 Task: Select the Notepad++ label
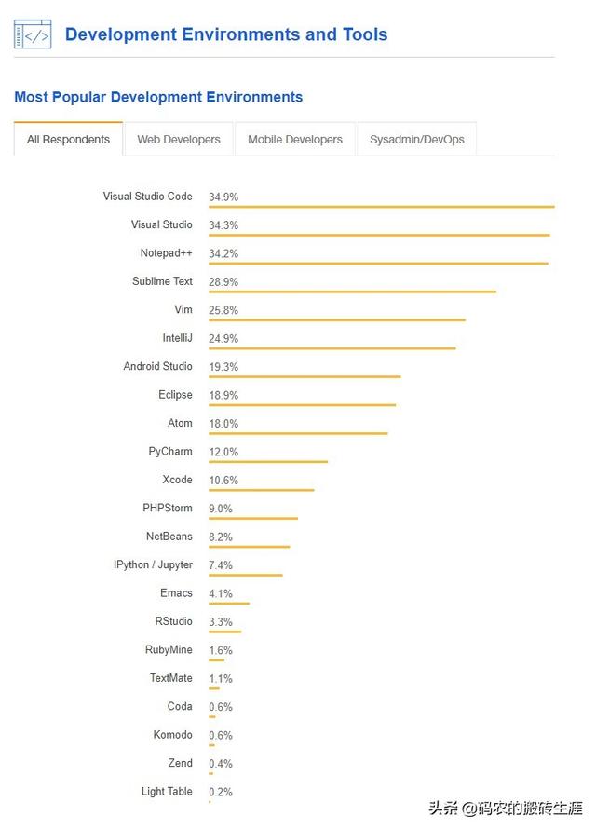pos(167,253)
